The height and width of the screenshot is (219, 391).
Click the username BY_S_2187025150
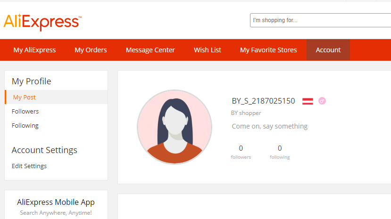tap(263, 101)
